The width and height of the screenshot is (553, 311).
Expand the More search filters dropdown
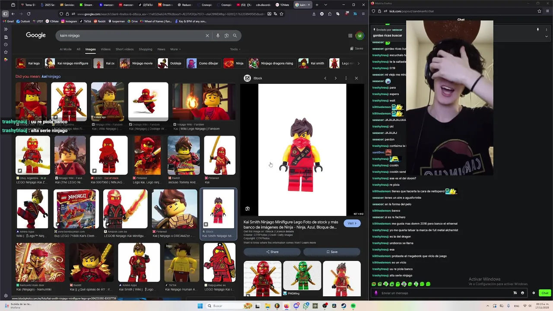tap(175, 49)
